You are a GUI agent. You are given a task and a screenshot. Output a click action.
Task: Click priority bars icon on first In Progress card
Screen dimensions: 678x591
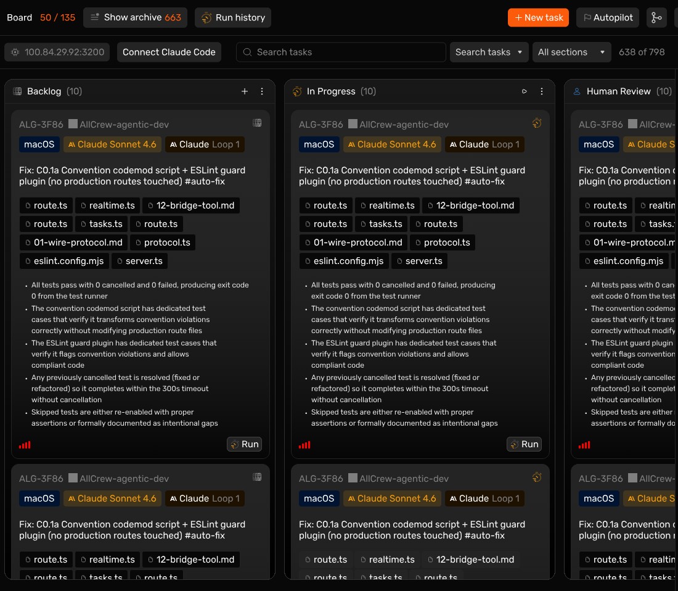point(304,445)
